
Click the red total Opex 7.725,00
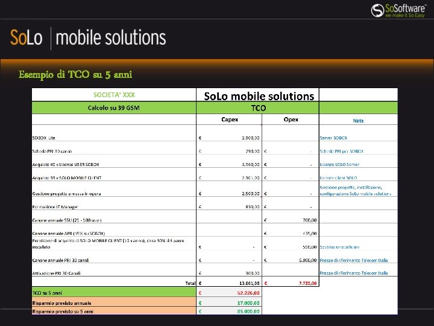tap(308, 283)
